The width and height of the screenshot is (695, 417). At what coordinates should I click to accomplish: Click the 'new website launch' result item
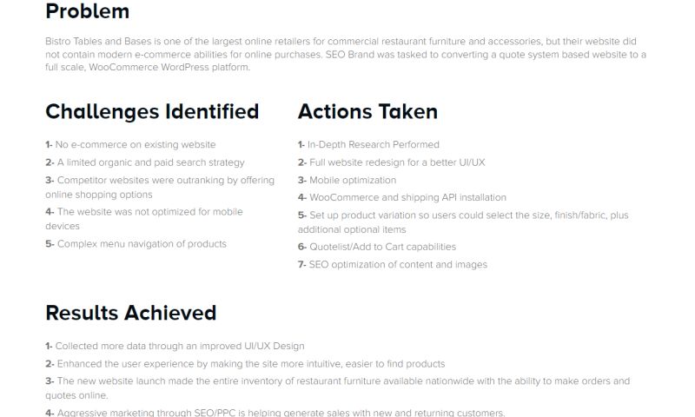coord(337,388)
